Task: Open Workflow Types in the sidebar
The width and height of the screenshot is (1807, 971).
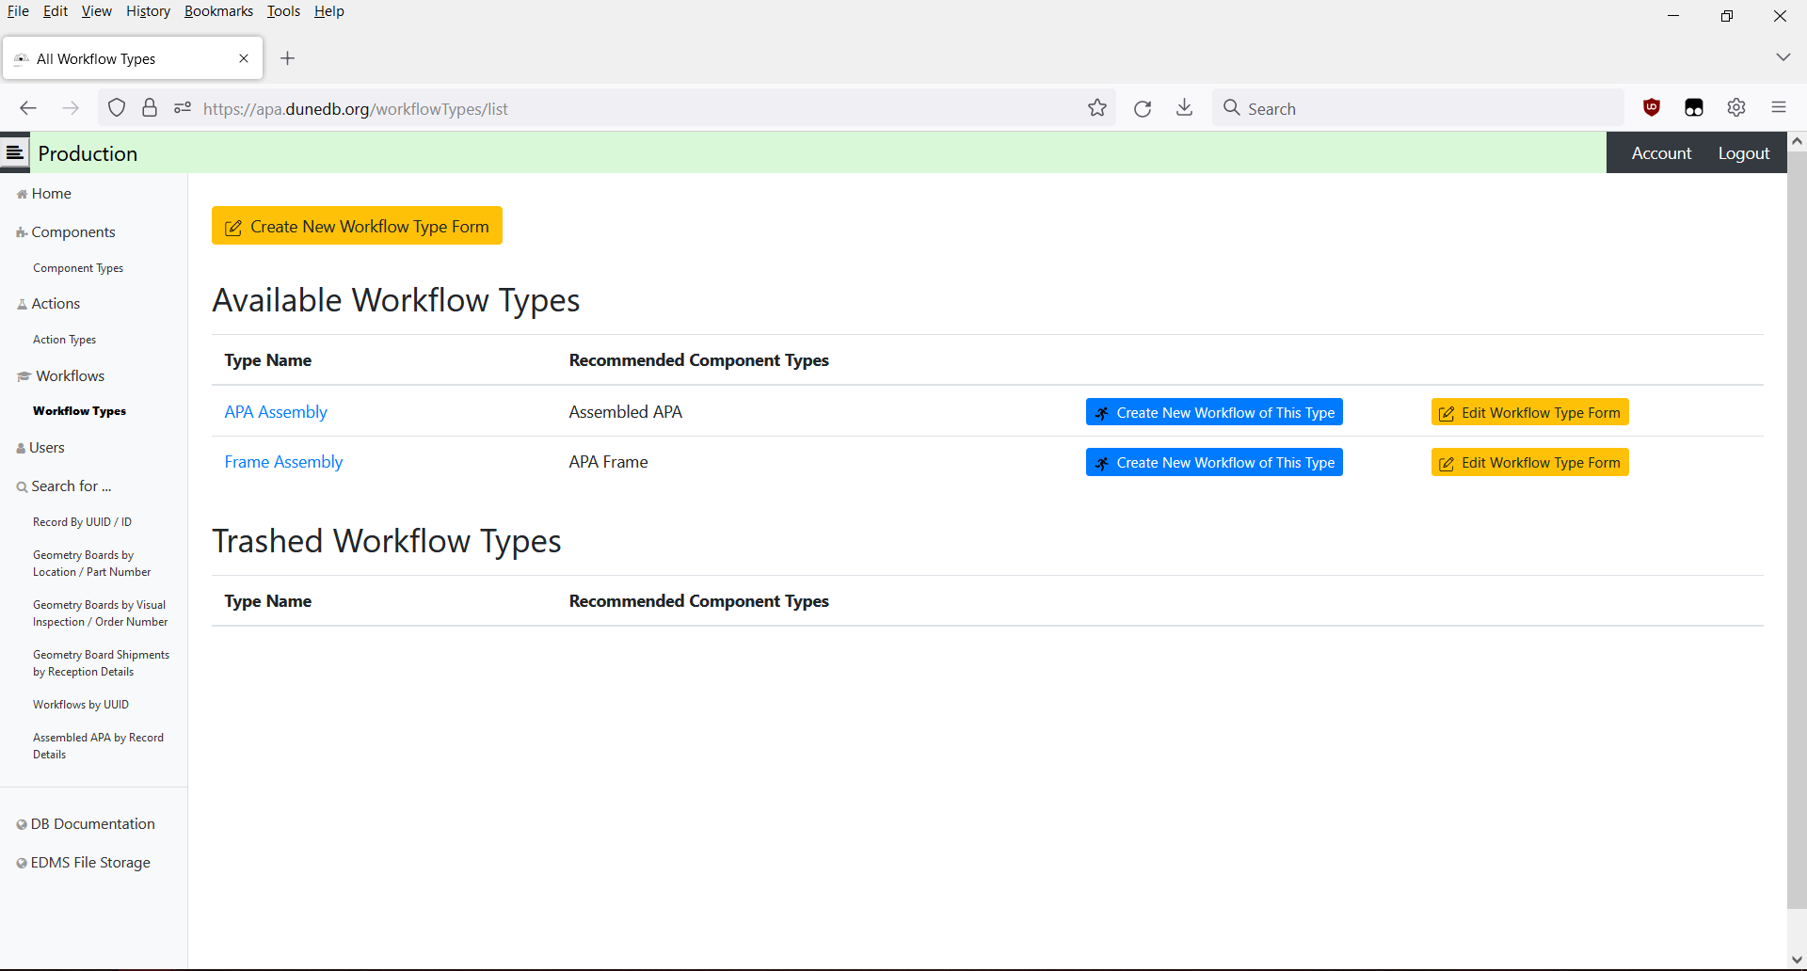Action: point(79,411)
